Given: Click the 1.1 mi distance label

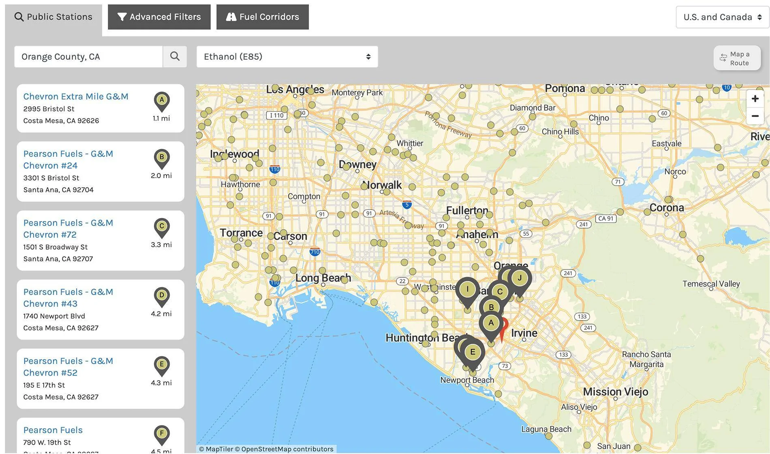Looking at the screenshot, I should click(161, 118).
